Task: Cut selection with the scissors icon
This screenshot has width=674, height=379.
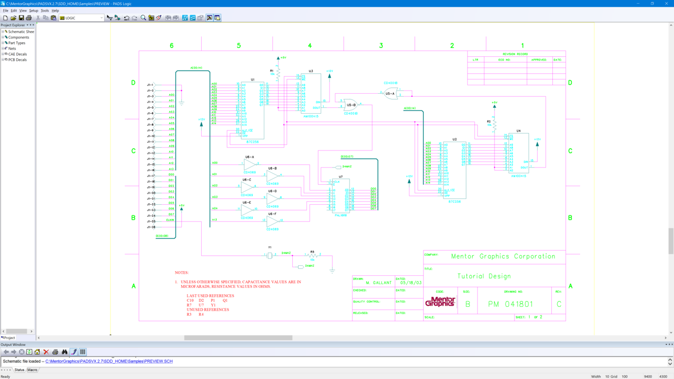Action: coord(38,18)
